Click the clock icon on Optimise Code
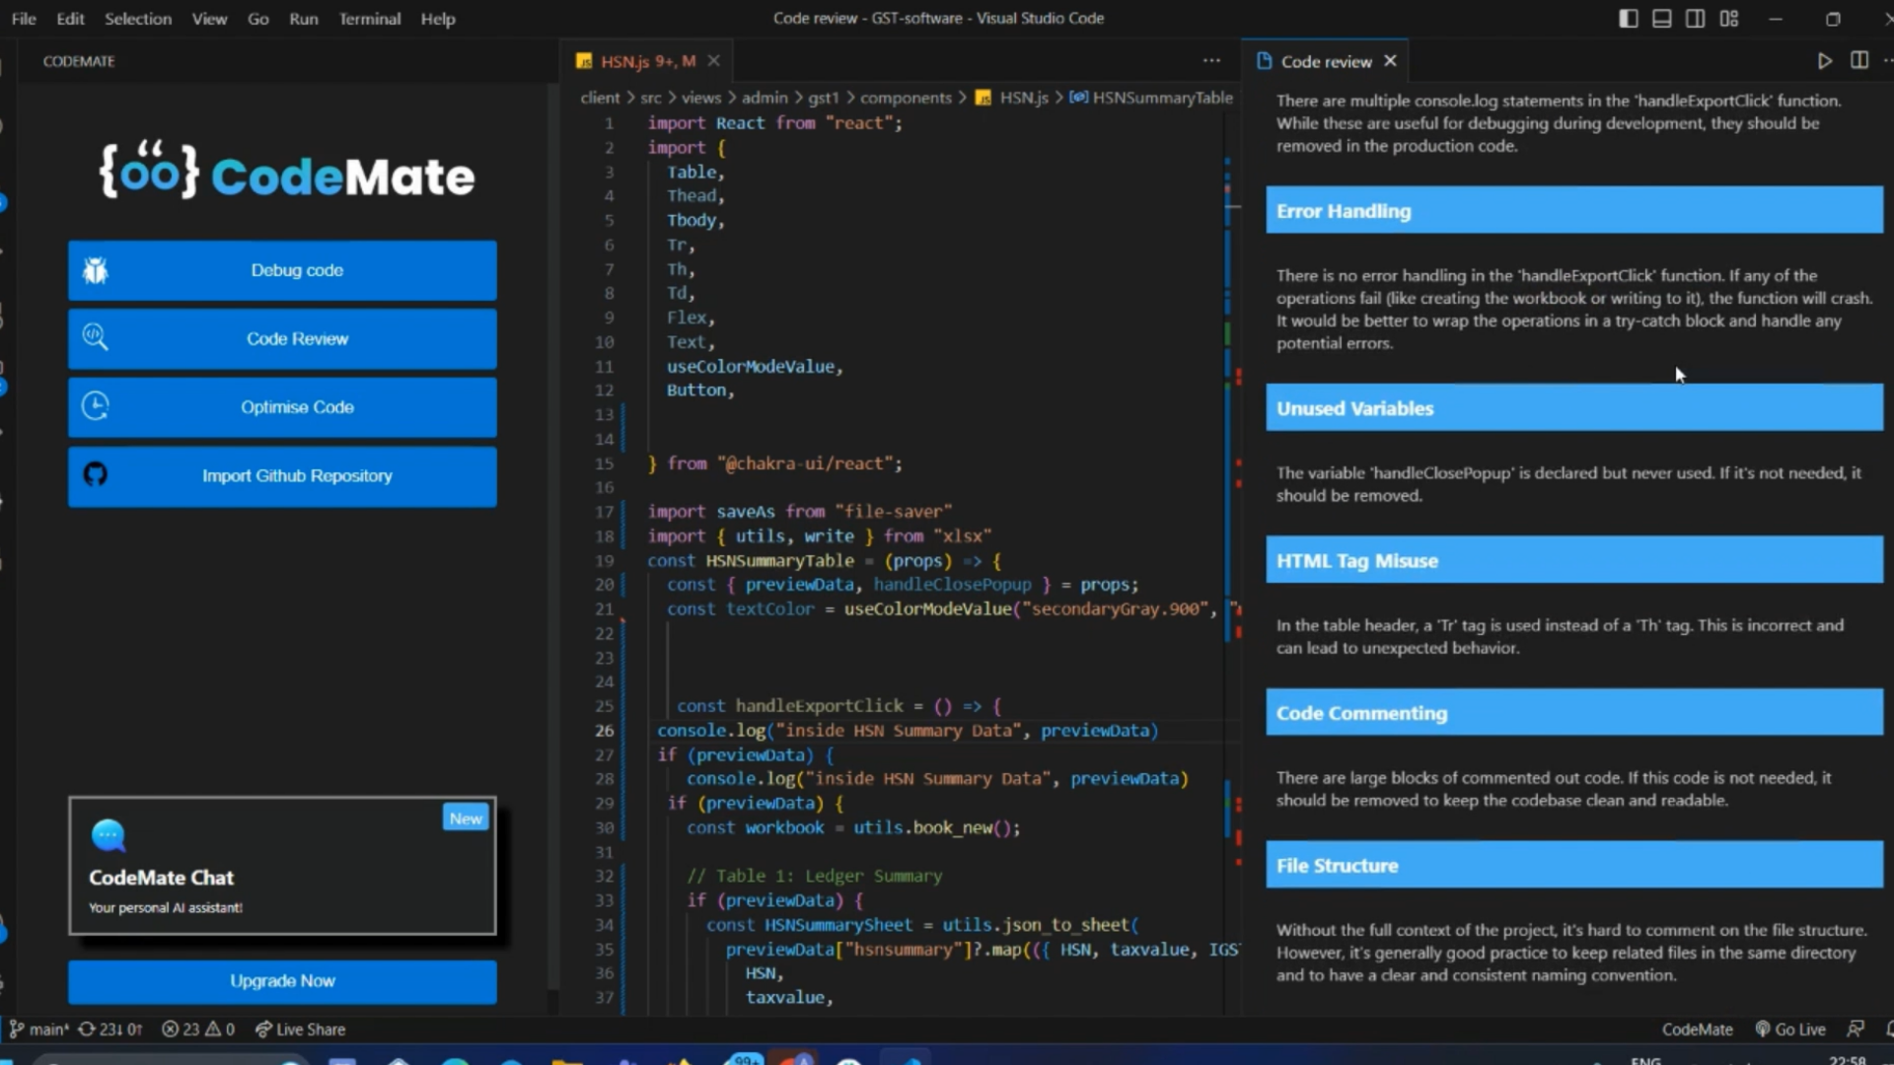This screenshot has height=1065, width=1894. 95,406
